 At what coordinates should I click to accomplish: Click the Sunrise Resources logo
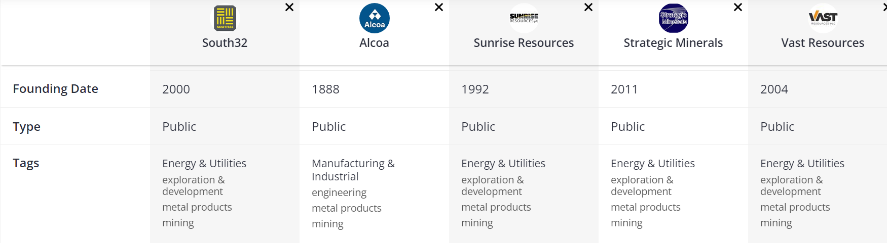pos(524,18)
